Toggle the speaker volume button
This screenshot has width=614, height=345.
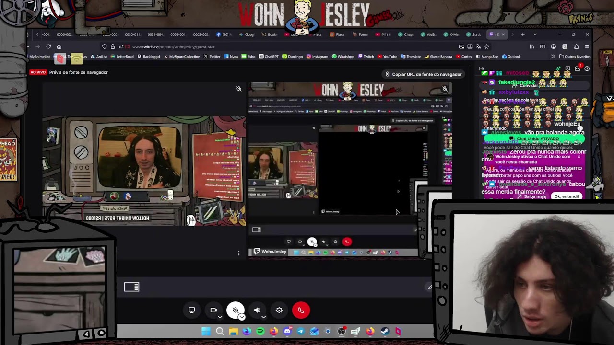tap(257, 310)
